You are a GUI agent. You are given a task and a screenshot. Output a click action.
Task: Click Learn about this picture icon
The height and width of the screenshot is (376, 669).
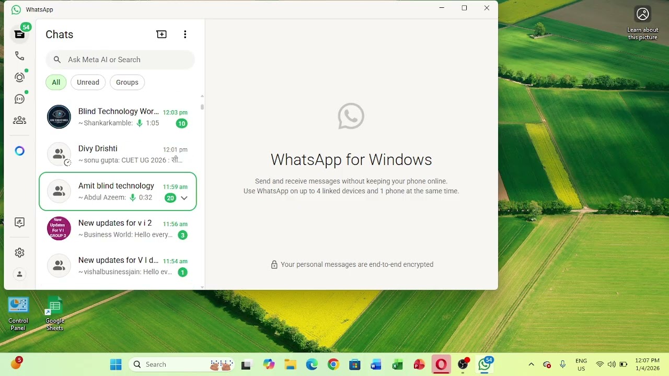(x=643, y=23)
